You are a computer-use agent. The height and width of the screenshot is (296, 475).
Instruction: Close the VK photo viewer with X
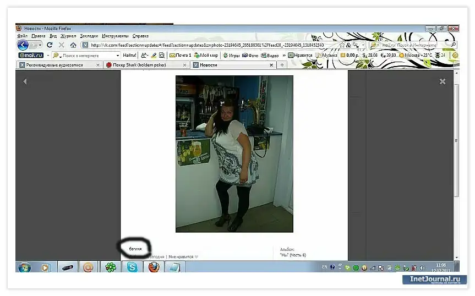point(442,81)
